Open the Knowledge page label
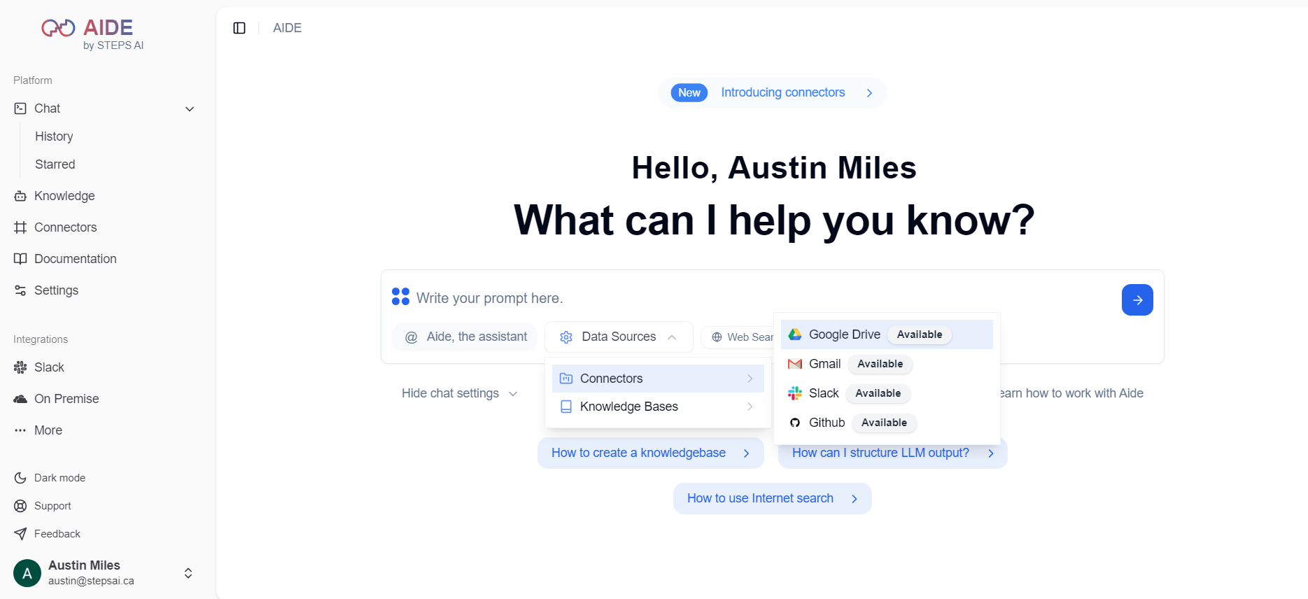The image size is (1308, 599). (64, 196)
